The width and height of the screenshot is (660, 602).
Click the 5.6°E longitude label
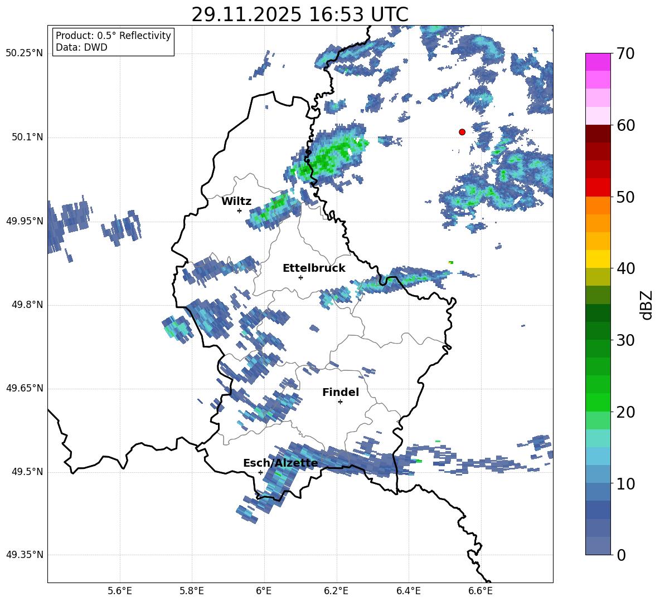point(120,591)
